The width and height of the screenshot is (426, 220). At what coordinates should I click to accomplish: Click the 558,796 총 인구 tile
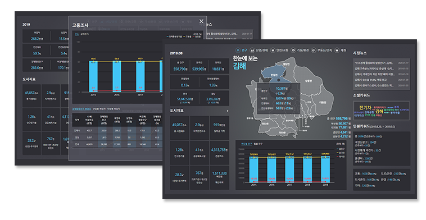coord(180,66)
